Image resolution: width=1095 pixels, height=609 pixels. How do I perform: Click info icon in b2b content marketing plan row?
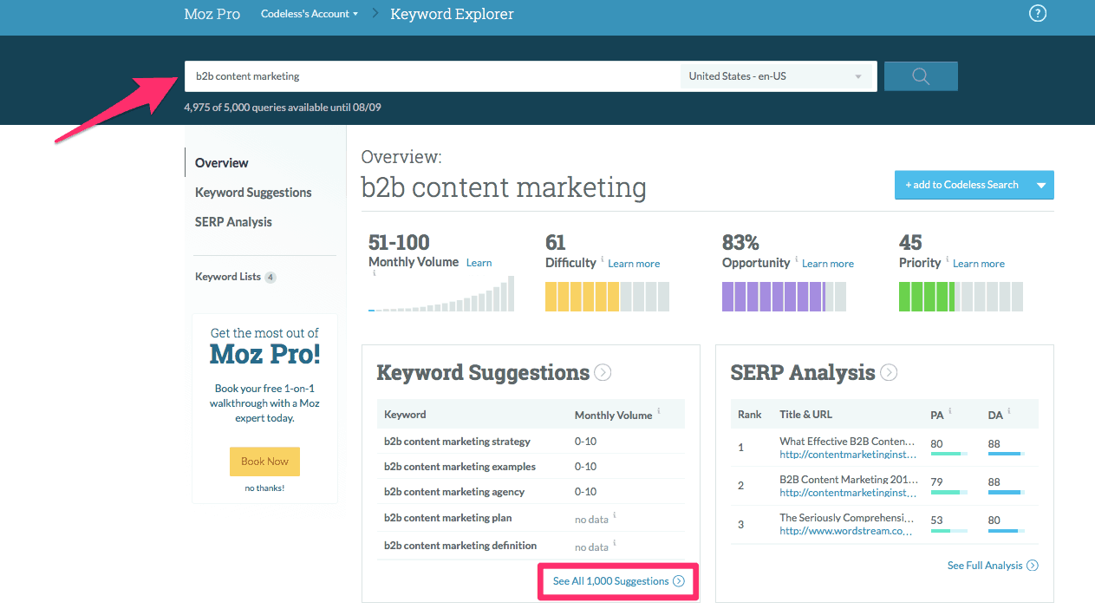coord(615,515)
